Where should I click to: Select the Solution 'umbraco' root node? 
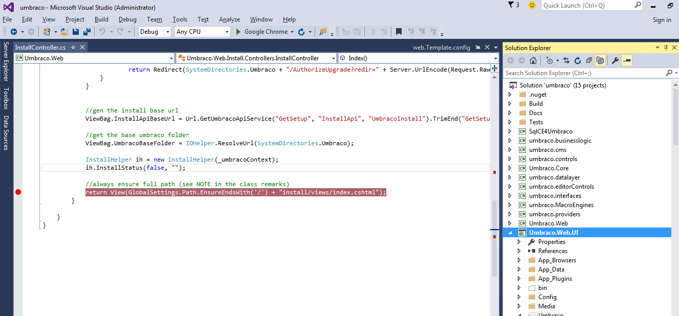point(563,85)
